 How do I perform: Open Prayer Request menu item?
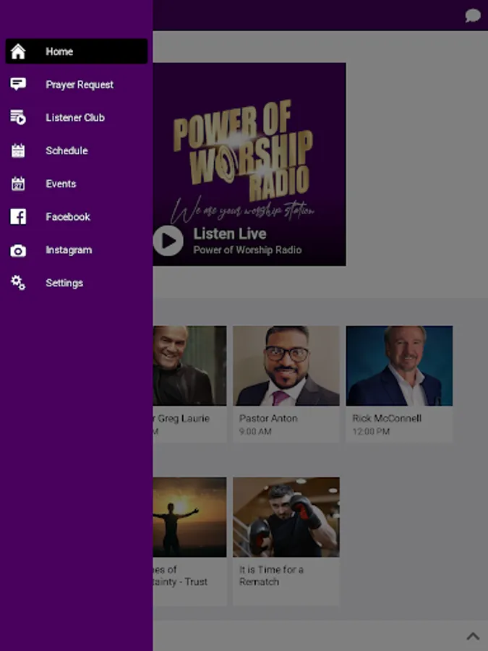77,85
